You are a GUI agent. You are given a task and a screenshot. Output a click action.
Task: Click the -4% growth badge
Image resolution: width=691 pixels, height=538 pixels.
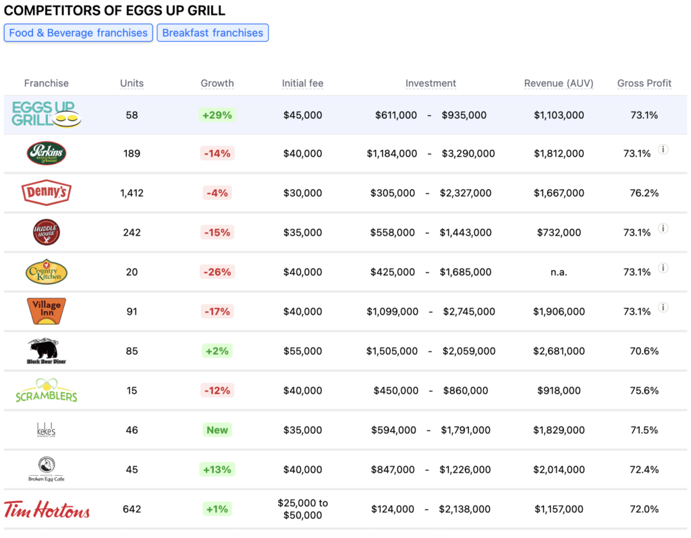click(217, 192)
